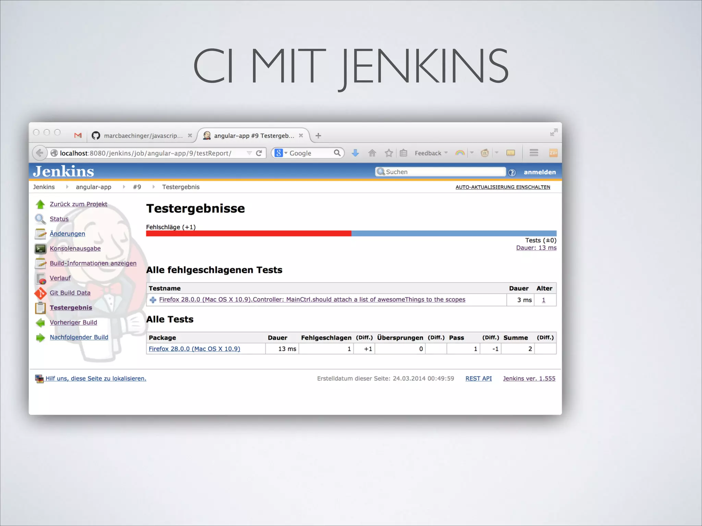Viewport: 702px width, 526px height.
Task: Click the Build-Informationen anzeigen notepad icon
Action: (40, 263)
